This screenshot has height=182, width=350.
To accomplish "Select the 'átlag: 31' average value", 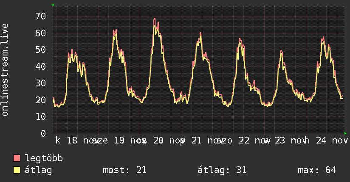I will pos(222,170).
